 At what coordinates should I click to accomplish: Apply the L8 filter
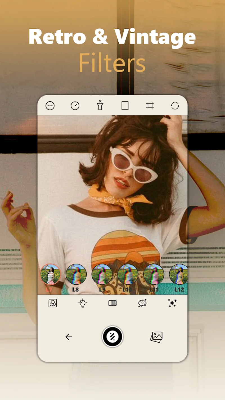point(76,274)
